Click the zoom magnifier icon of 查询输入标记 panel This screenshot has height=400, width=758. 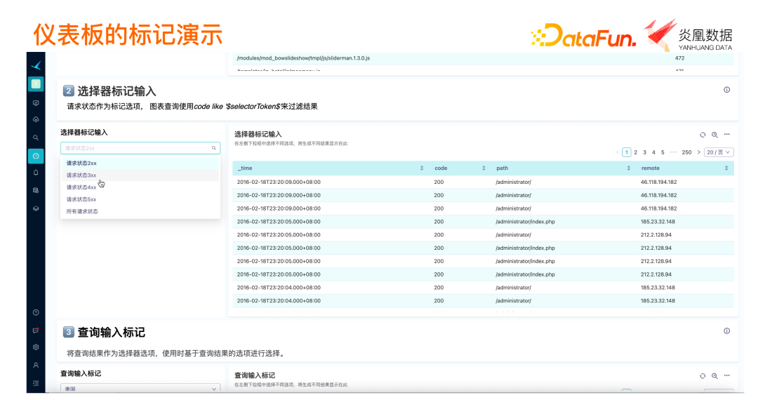(714, 376)
